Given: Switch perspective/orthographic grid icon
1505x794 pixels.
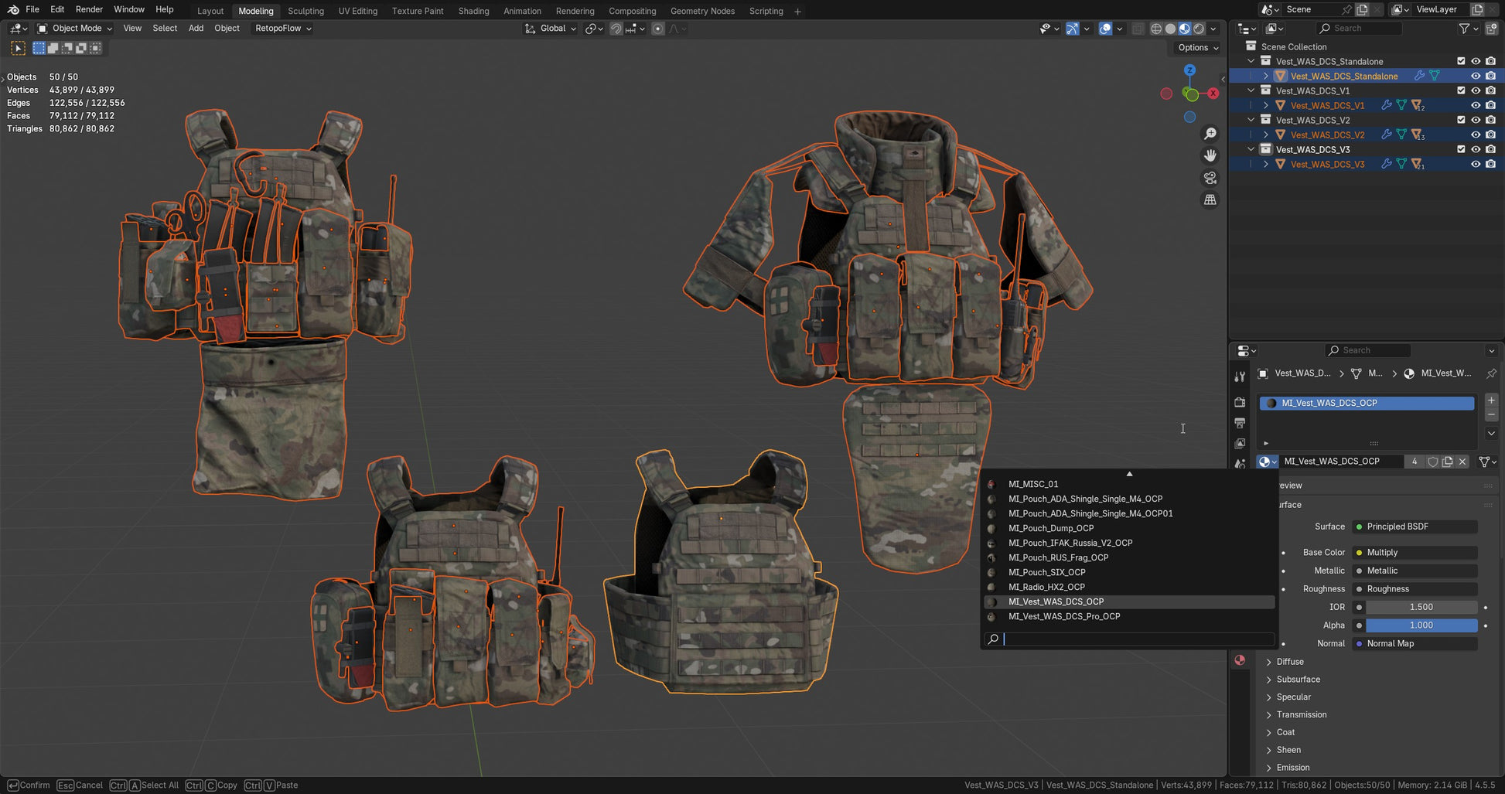Looking at the screenshot, I should click(1210, 200).
